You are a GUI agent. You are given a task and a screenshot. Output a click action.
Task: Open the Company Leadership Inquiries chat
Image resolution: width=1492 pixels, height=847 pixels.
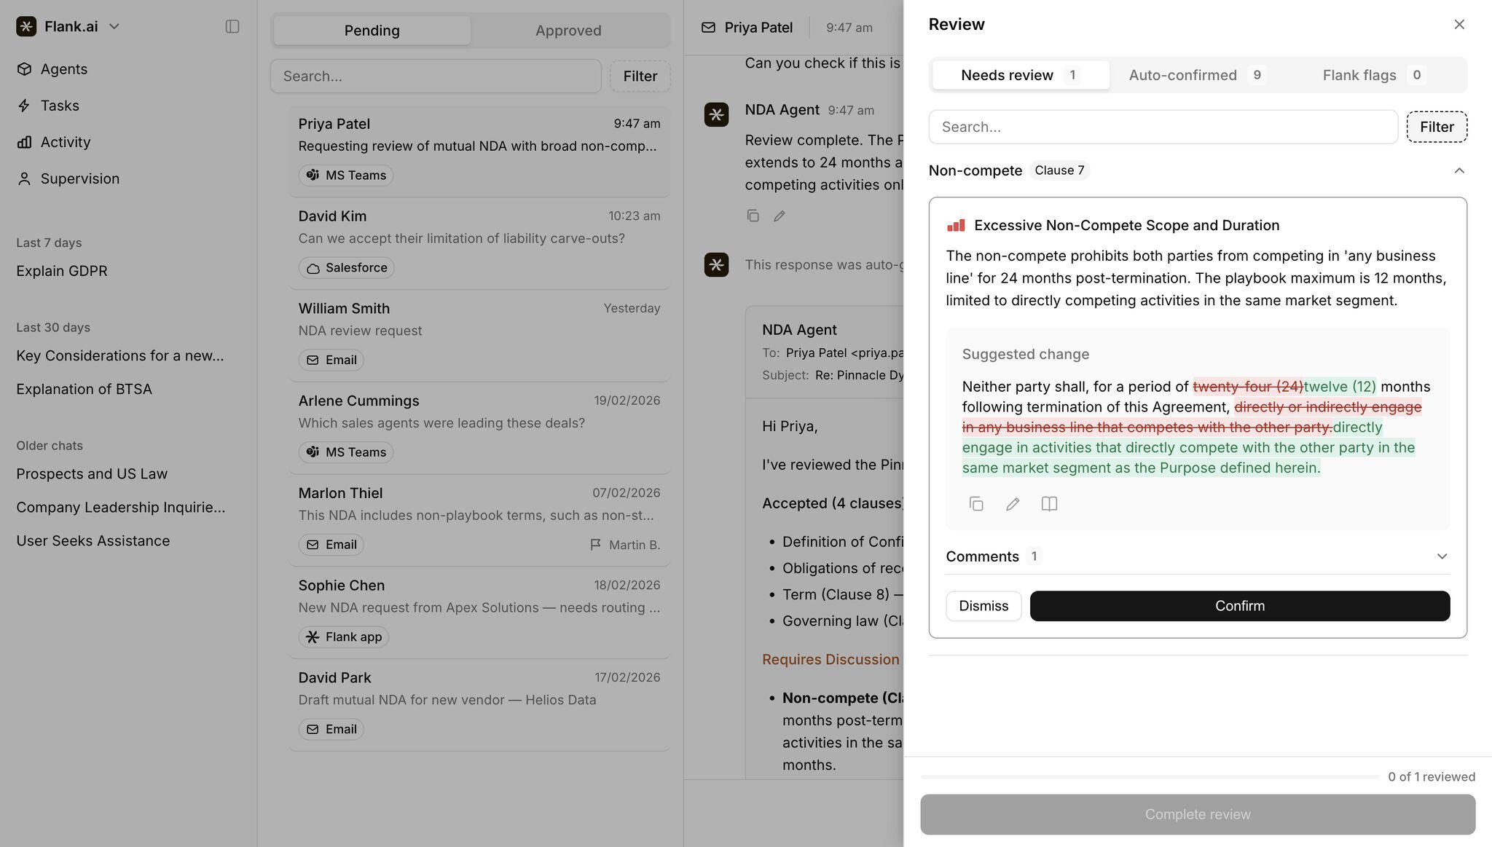[121, 508]
